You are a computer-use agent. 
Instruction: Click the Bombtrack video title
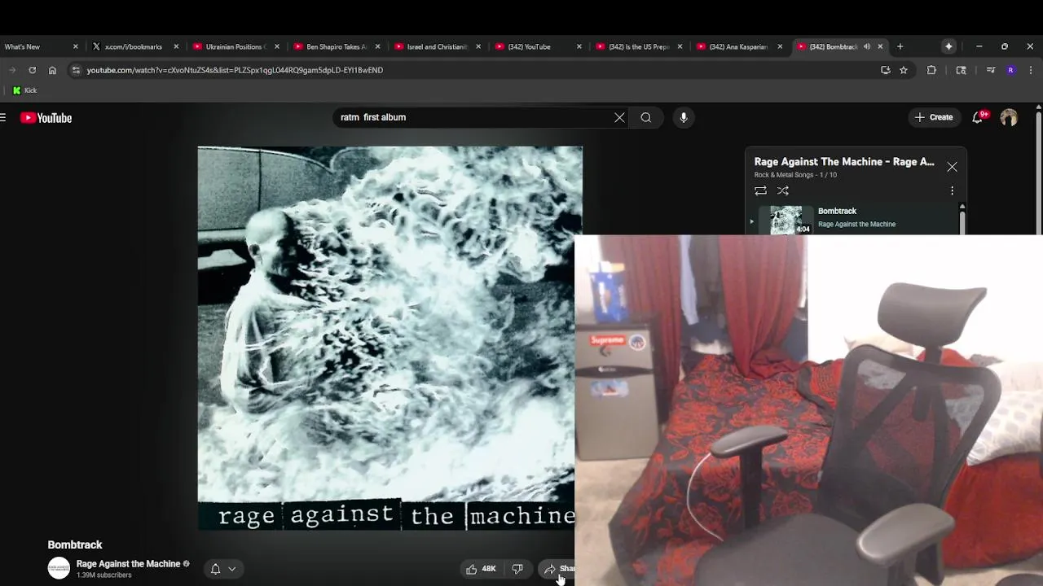coord(75,544)
